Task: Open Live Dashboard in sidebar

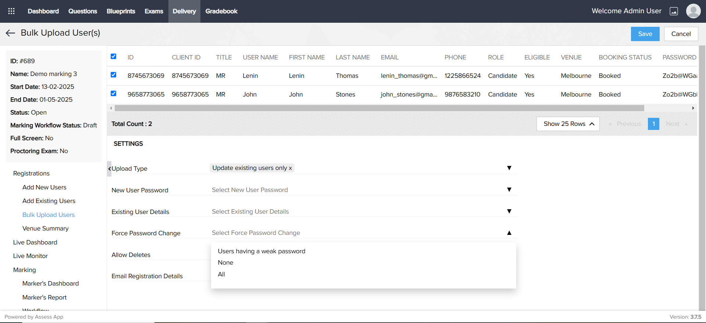Action: (35, 242)
